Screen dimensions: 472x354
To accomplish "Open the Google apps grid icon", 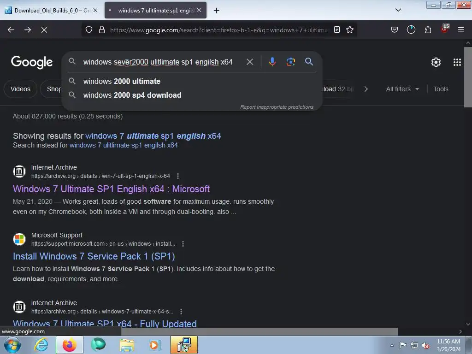I will (457, 62).
